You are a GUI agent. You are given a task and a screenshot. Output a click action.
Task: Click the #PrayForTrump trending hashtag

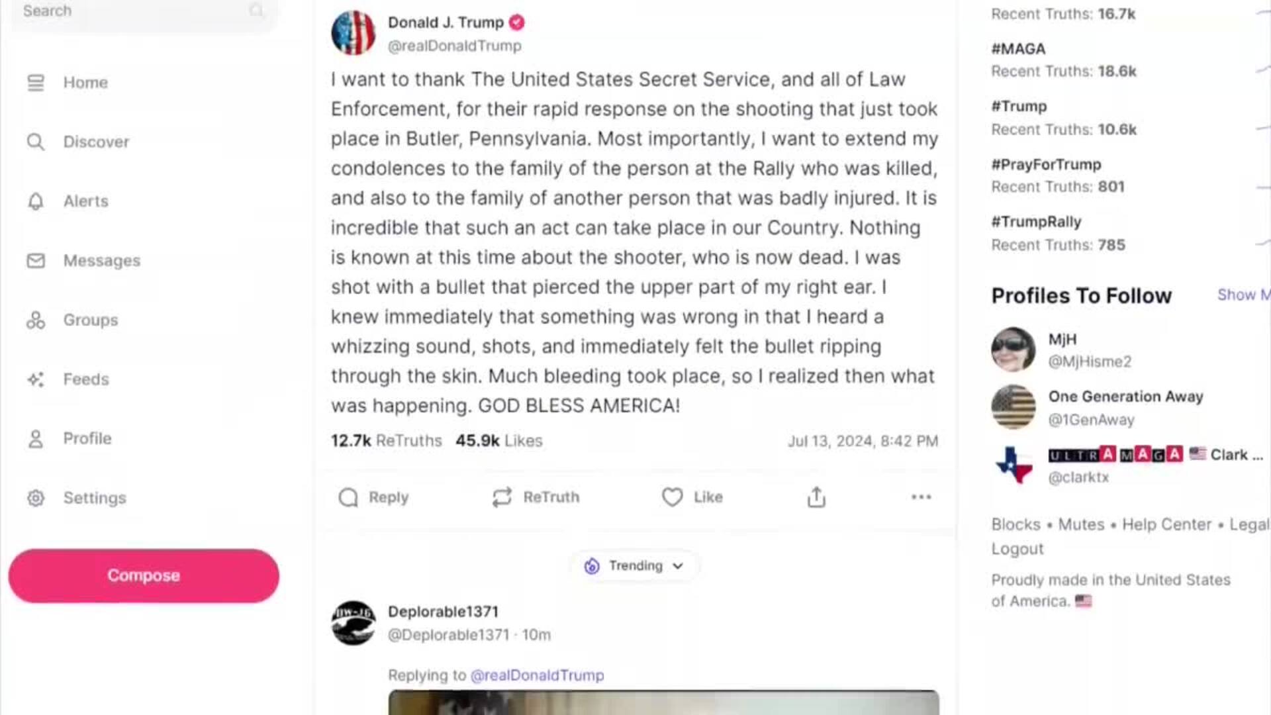[1046, 164]
